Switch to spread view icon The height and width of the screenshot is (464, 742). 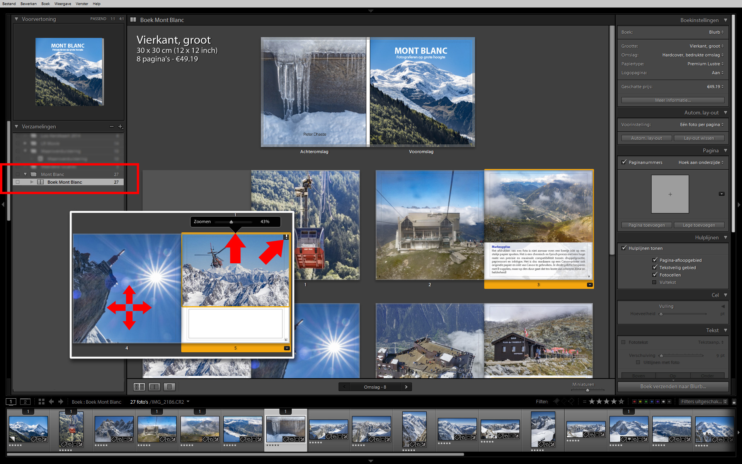pyautogui.click(x=154, y=387)
